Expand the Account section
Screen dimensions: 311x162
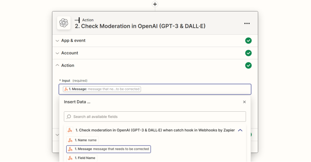(x=57, y=53)
